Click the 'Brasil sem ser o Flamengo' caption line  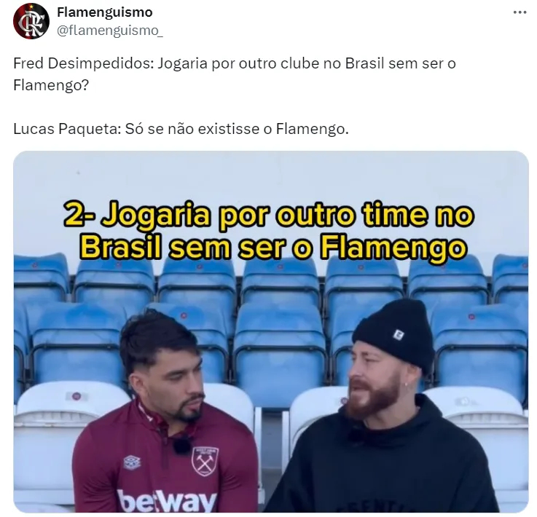click(x=273, y=247)
